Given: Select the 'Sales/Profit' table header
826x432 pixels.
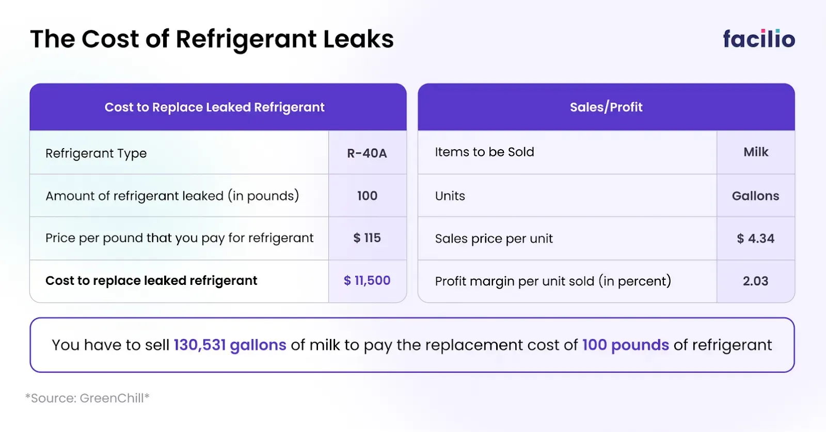Looking at the screenshot, I should (606, 107).
